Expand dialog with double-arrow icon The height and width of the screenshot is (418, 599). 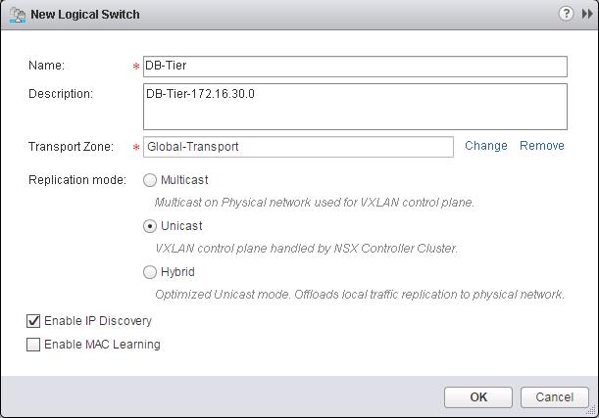[x=587, y=14]
